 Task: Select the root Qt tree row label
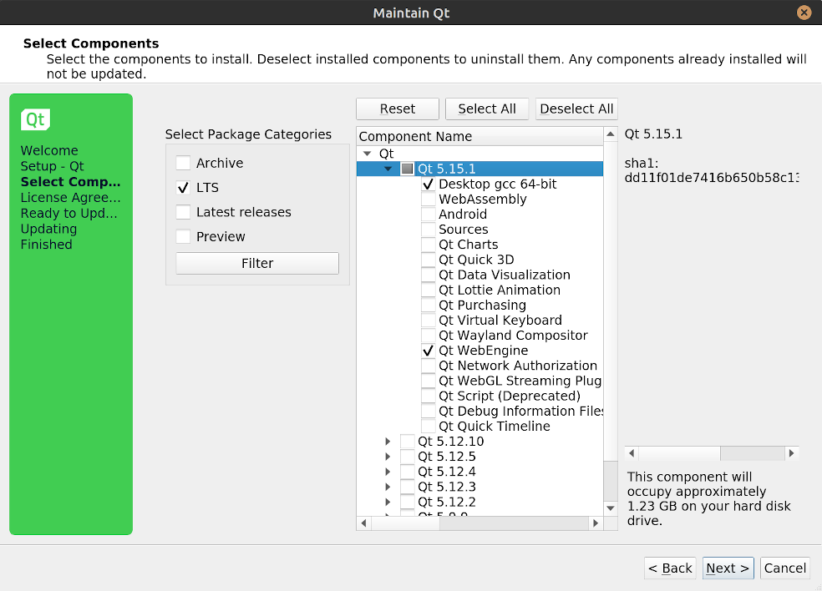click(387, 154)
